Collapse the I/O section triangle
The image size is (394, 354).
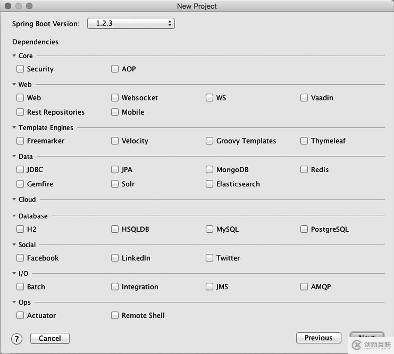point(14,273)
